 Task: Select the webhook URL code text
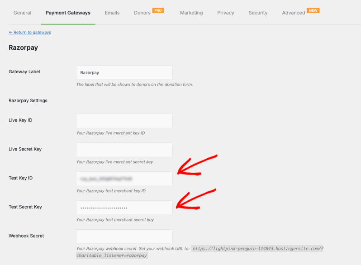pos(199,252)
